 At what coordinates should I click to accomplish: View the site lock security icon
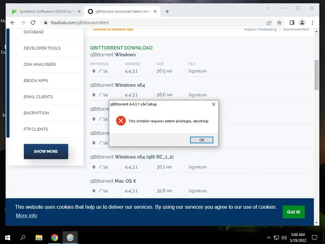pyautogui.click(x=46, y=23)
